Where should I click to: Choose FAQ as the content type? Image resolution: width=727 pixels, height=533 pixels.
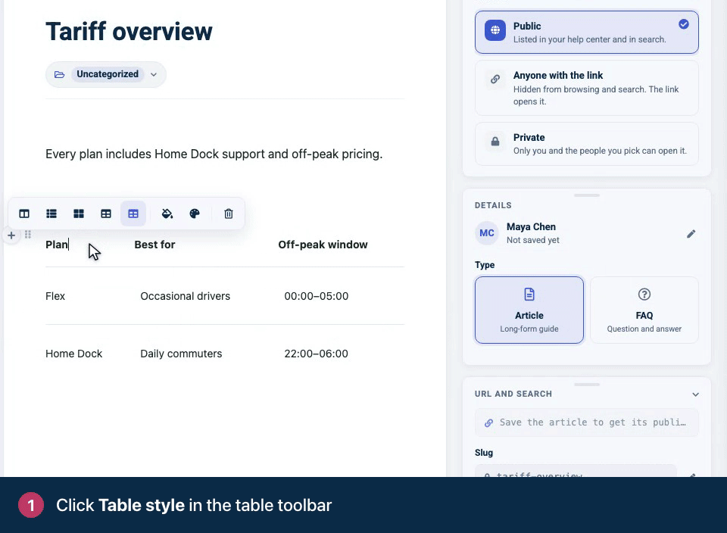point(644,310)
